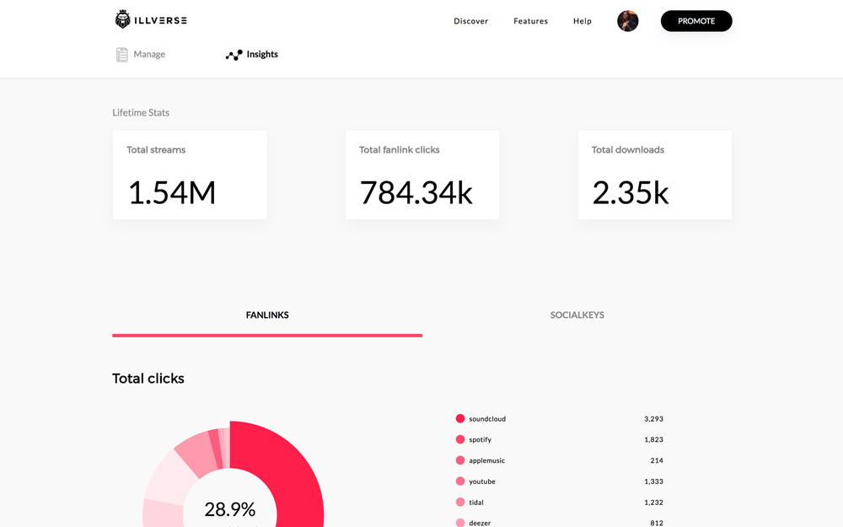The width and height of the screenshot is (843, 527).
Task: Click the deezer count 812
Action: (657, 523)
